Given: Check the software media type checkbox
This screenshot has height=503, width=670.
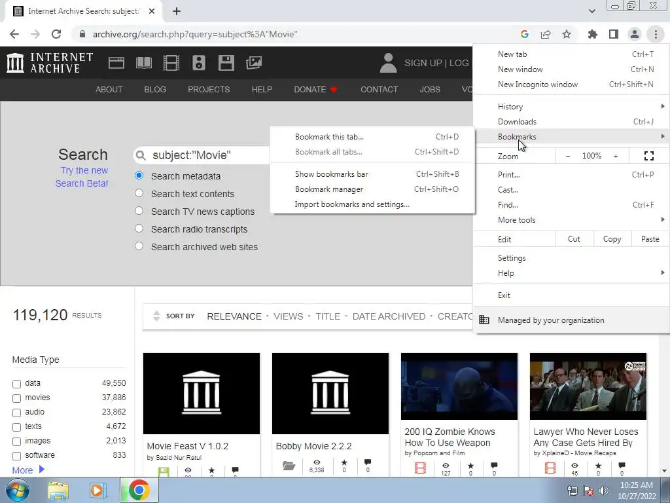Looking at the screenshot, I should pos(16,456).
